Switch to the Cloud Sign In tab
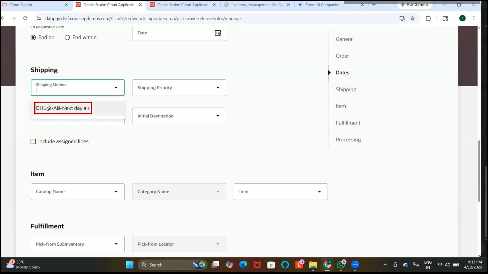Viewport: 488px width, 274px height. coord(35,5)
